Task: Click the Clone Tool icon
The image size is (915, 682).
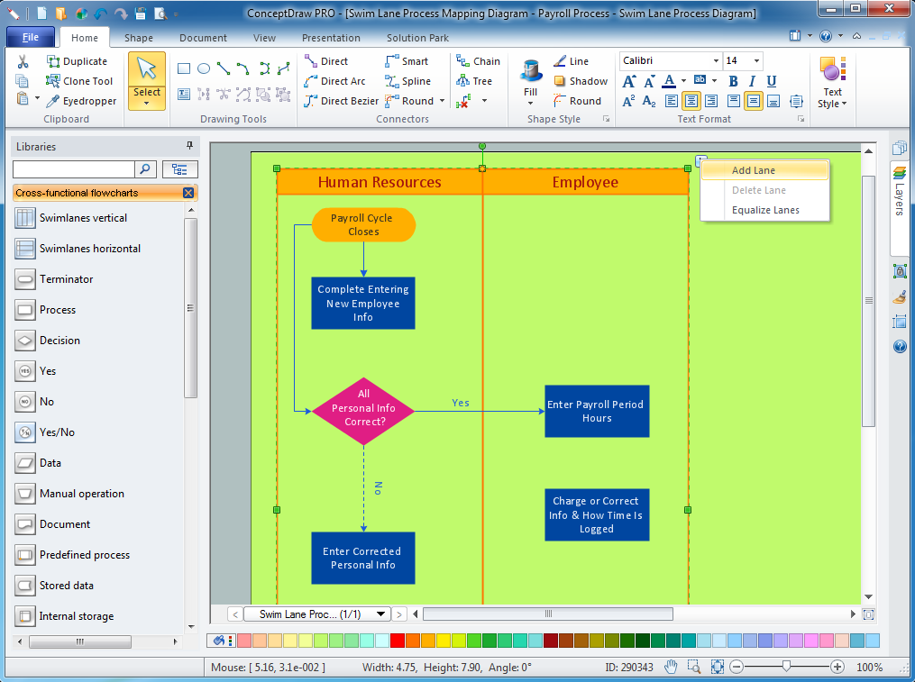Action: 53,81
